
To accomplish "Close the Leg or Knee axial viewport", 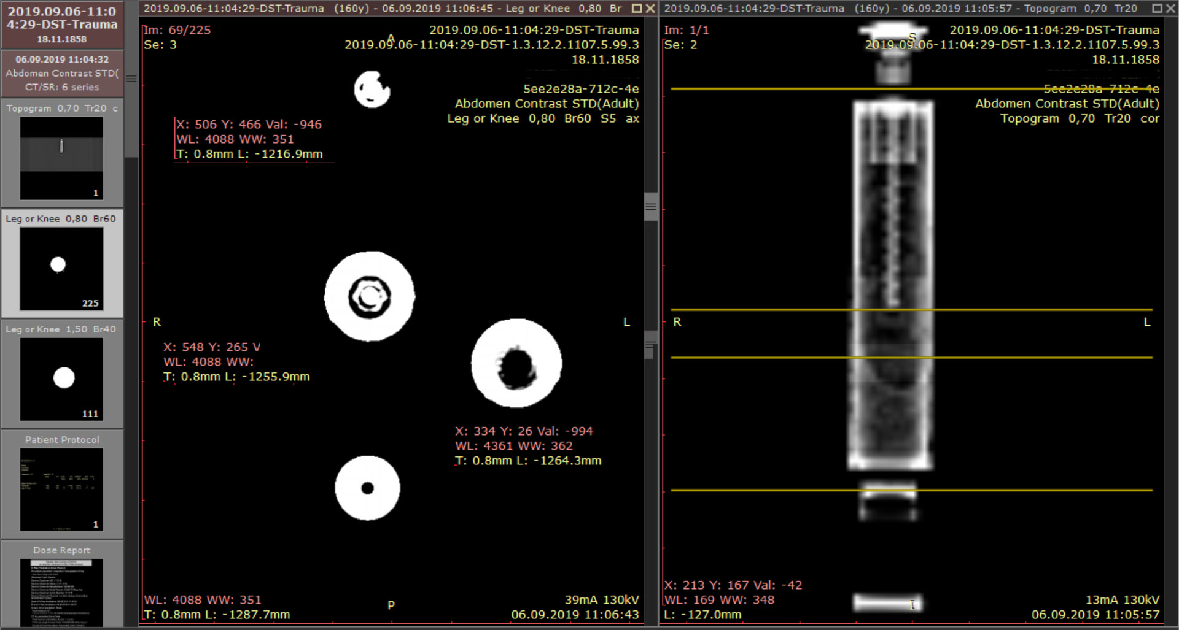I will (650, 9).
